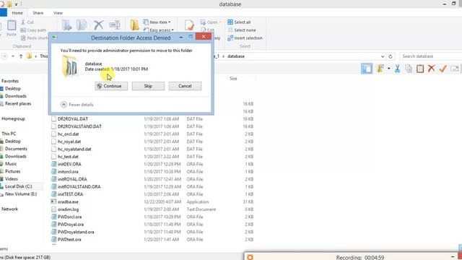This screenshot has width=462, height=260.
Task: Click the up arrow navigation button
Action: [21, 56]
